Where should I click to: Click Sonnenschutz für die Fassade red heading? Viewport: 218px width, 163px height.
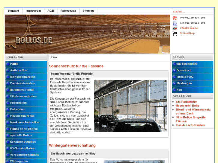pos(76,66)
